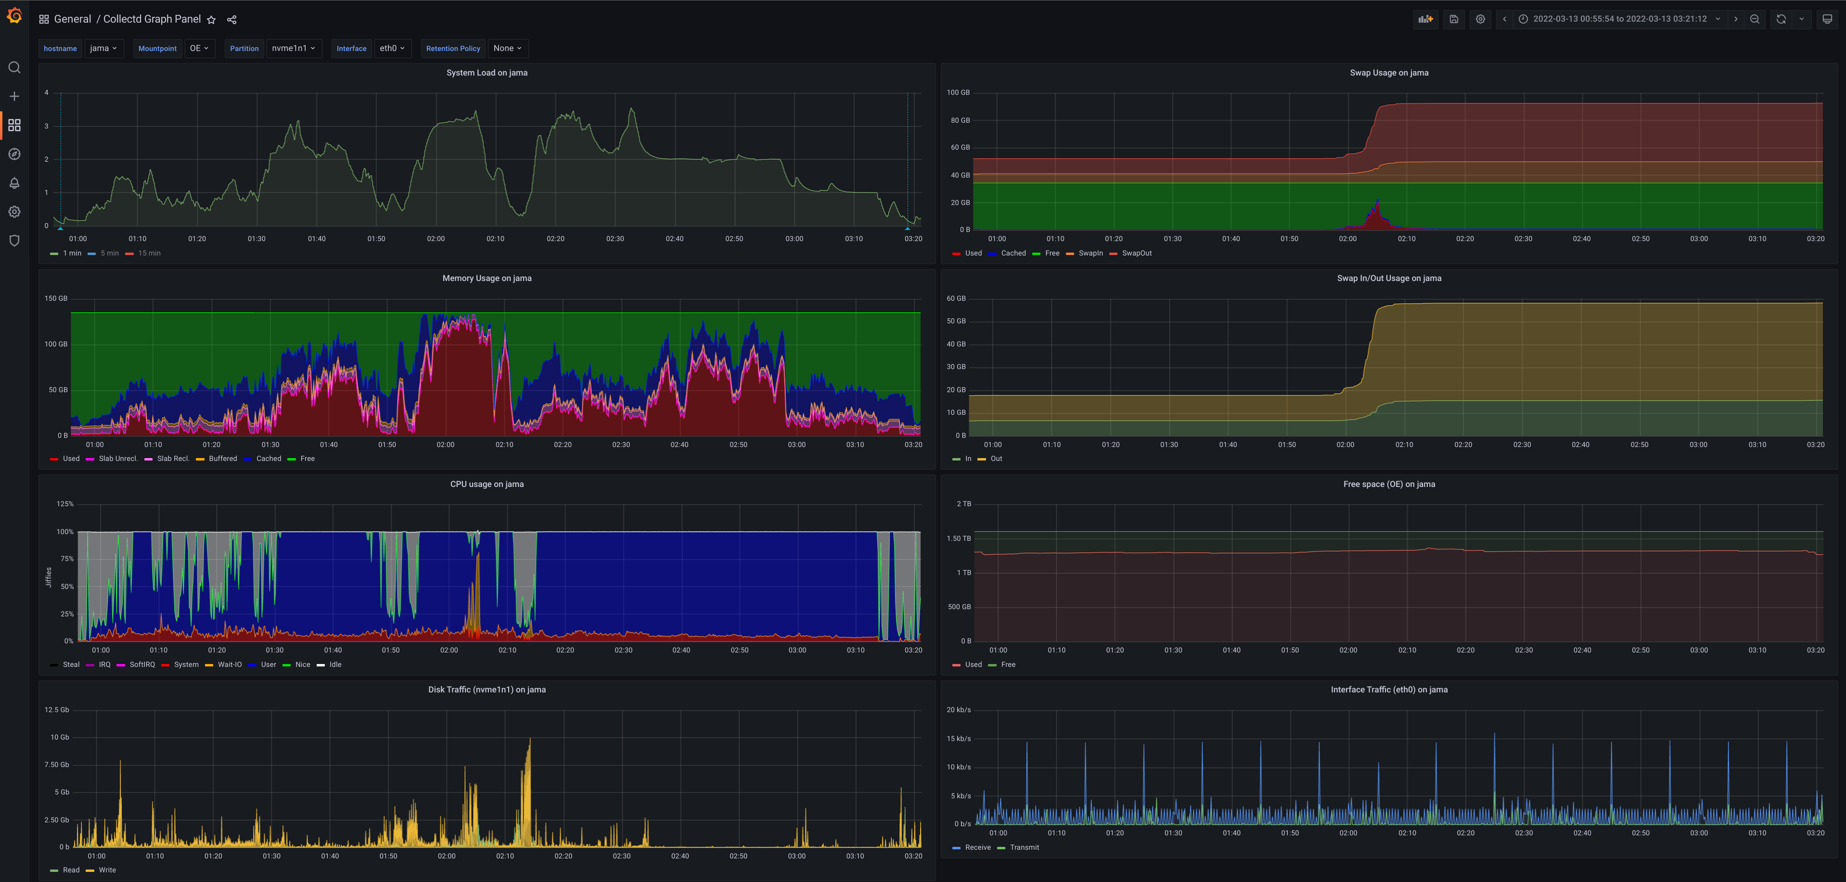
Task: Click the SwapOut color swatch in legend
Action: [x=1113, y=254]
